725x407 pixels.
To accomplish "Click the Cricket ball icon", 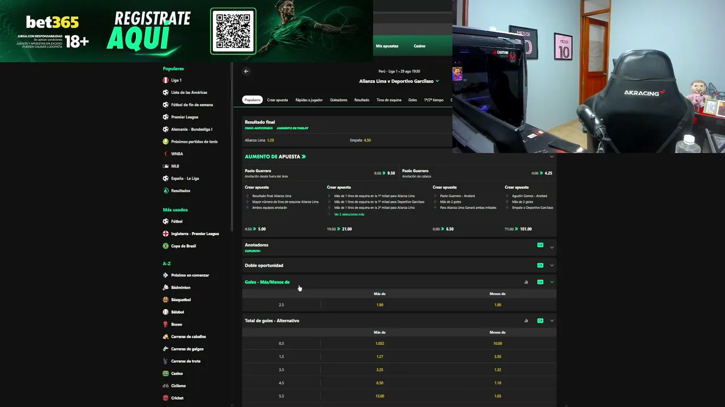I will point(165,398).
